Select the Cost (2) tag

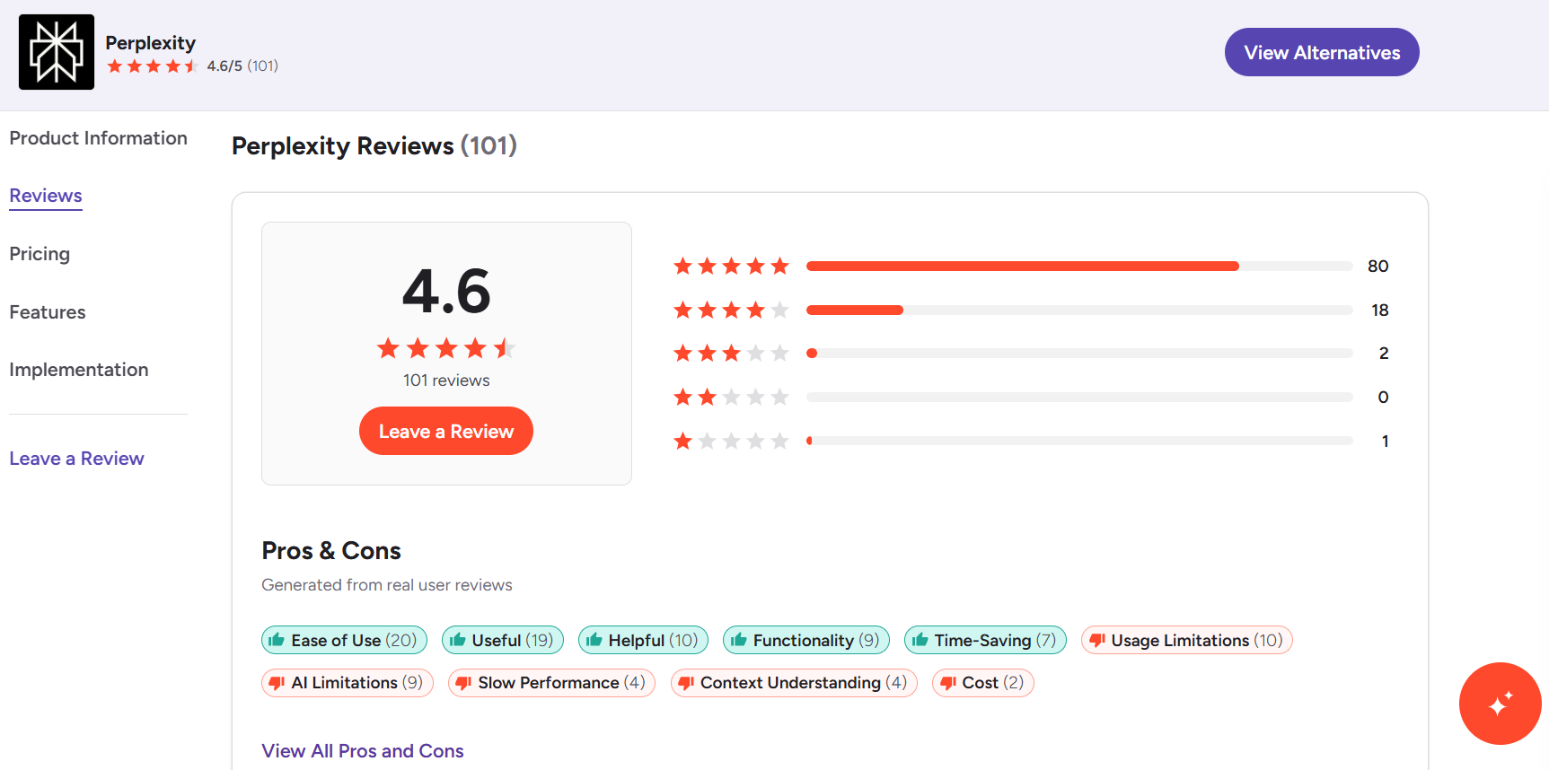(983, 683)
